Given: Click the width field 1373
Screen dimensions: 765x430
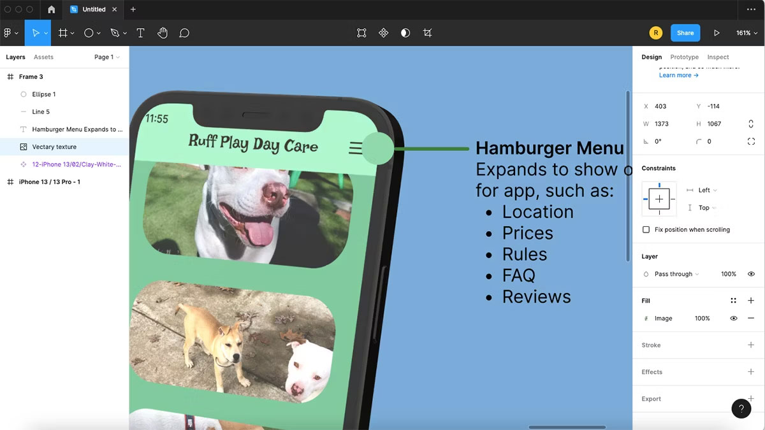Looking at the screenshot, I should 666,124.
